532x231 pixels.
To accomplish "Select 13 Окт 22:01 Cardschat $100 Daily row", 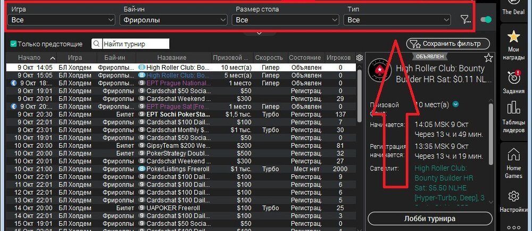I will click(x=181, y=200).
